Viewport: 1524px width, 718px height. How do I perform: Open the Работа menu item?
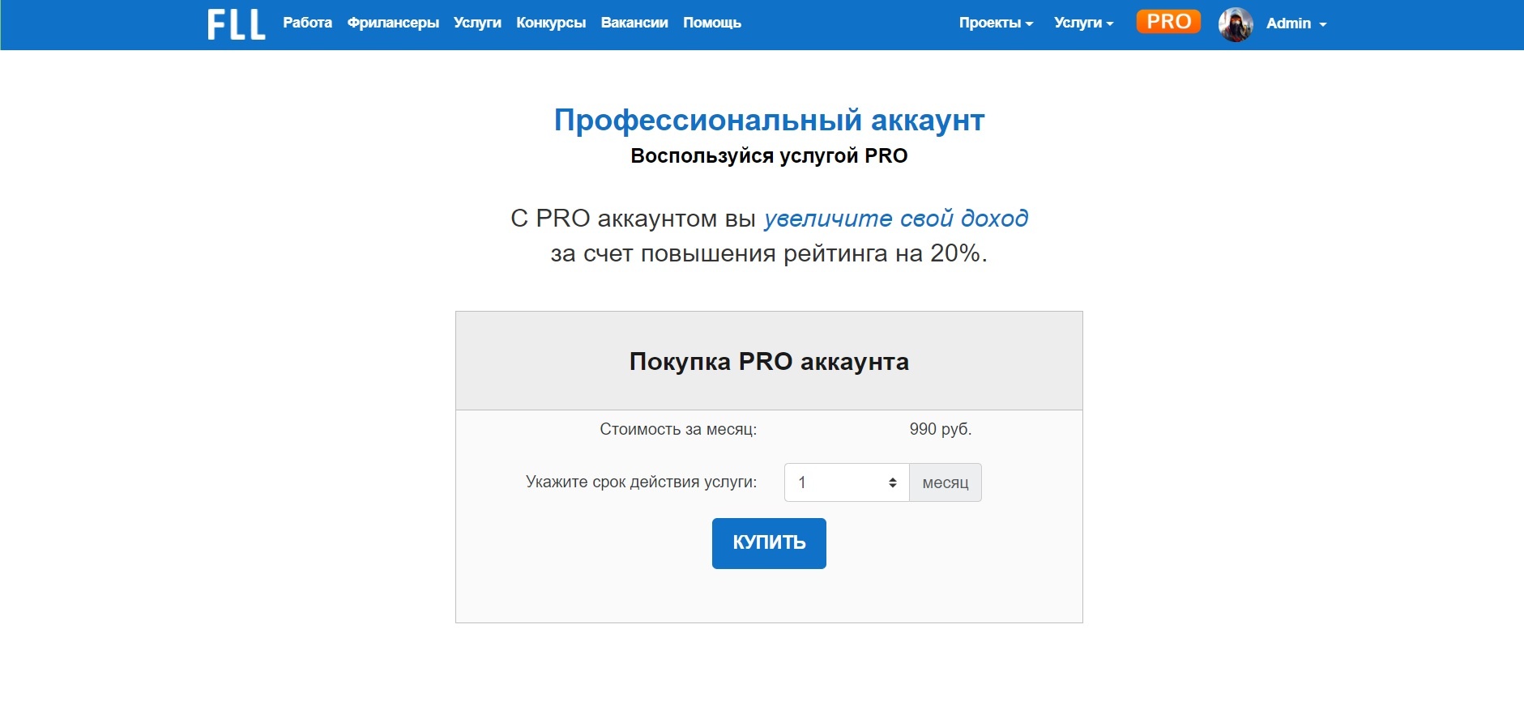pos(307,23)
